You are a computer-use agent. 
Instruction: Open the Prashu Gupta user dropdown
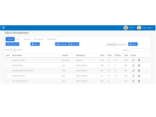148,28
